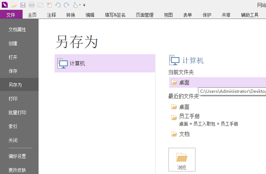Click the printer icon in the top toolbar
Image resolution: width=266 pixels, height=174 pixels.
32,5
